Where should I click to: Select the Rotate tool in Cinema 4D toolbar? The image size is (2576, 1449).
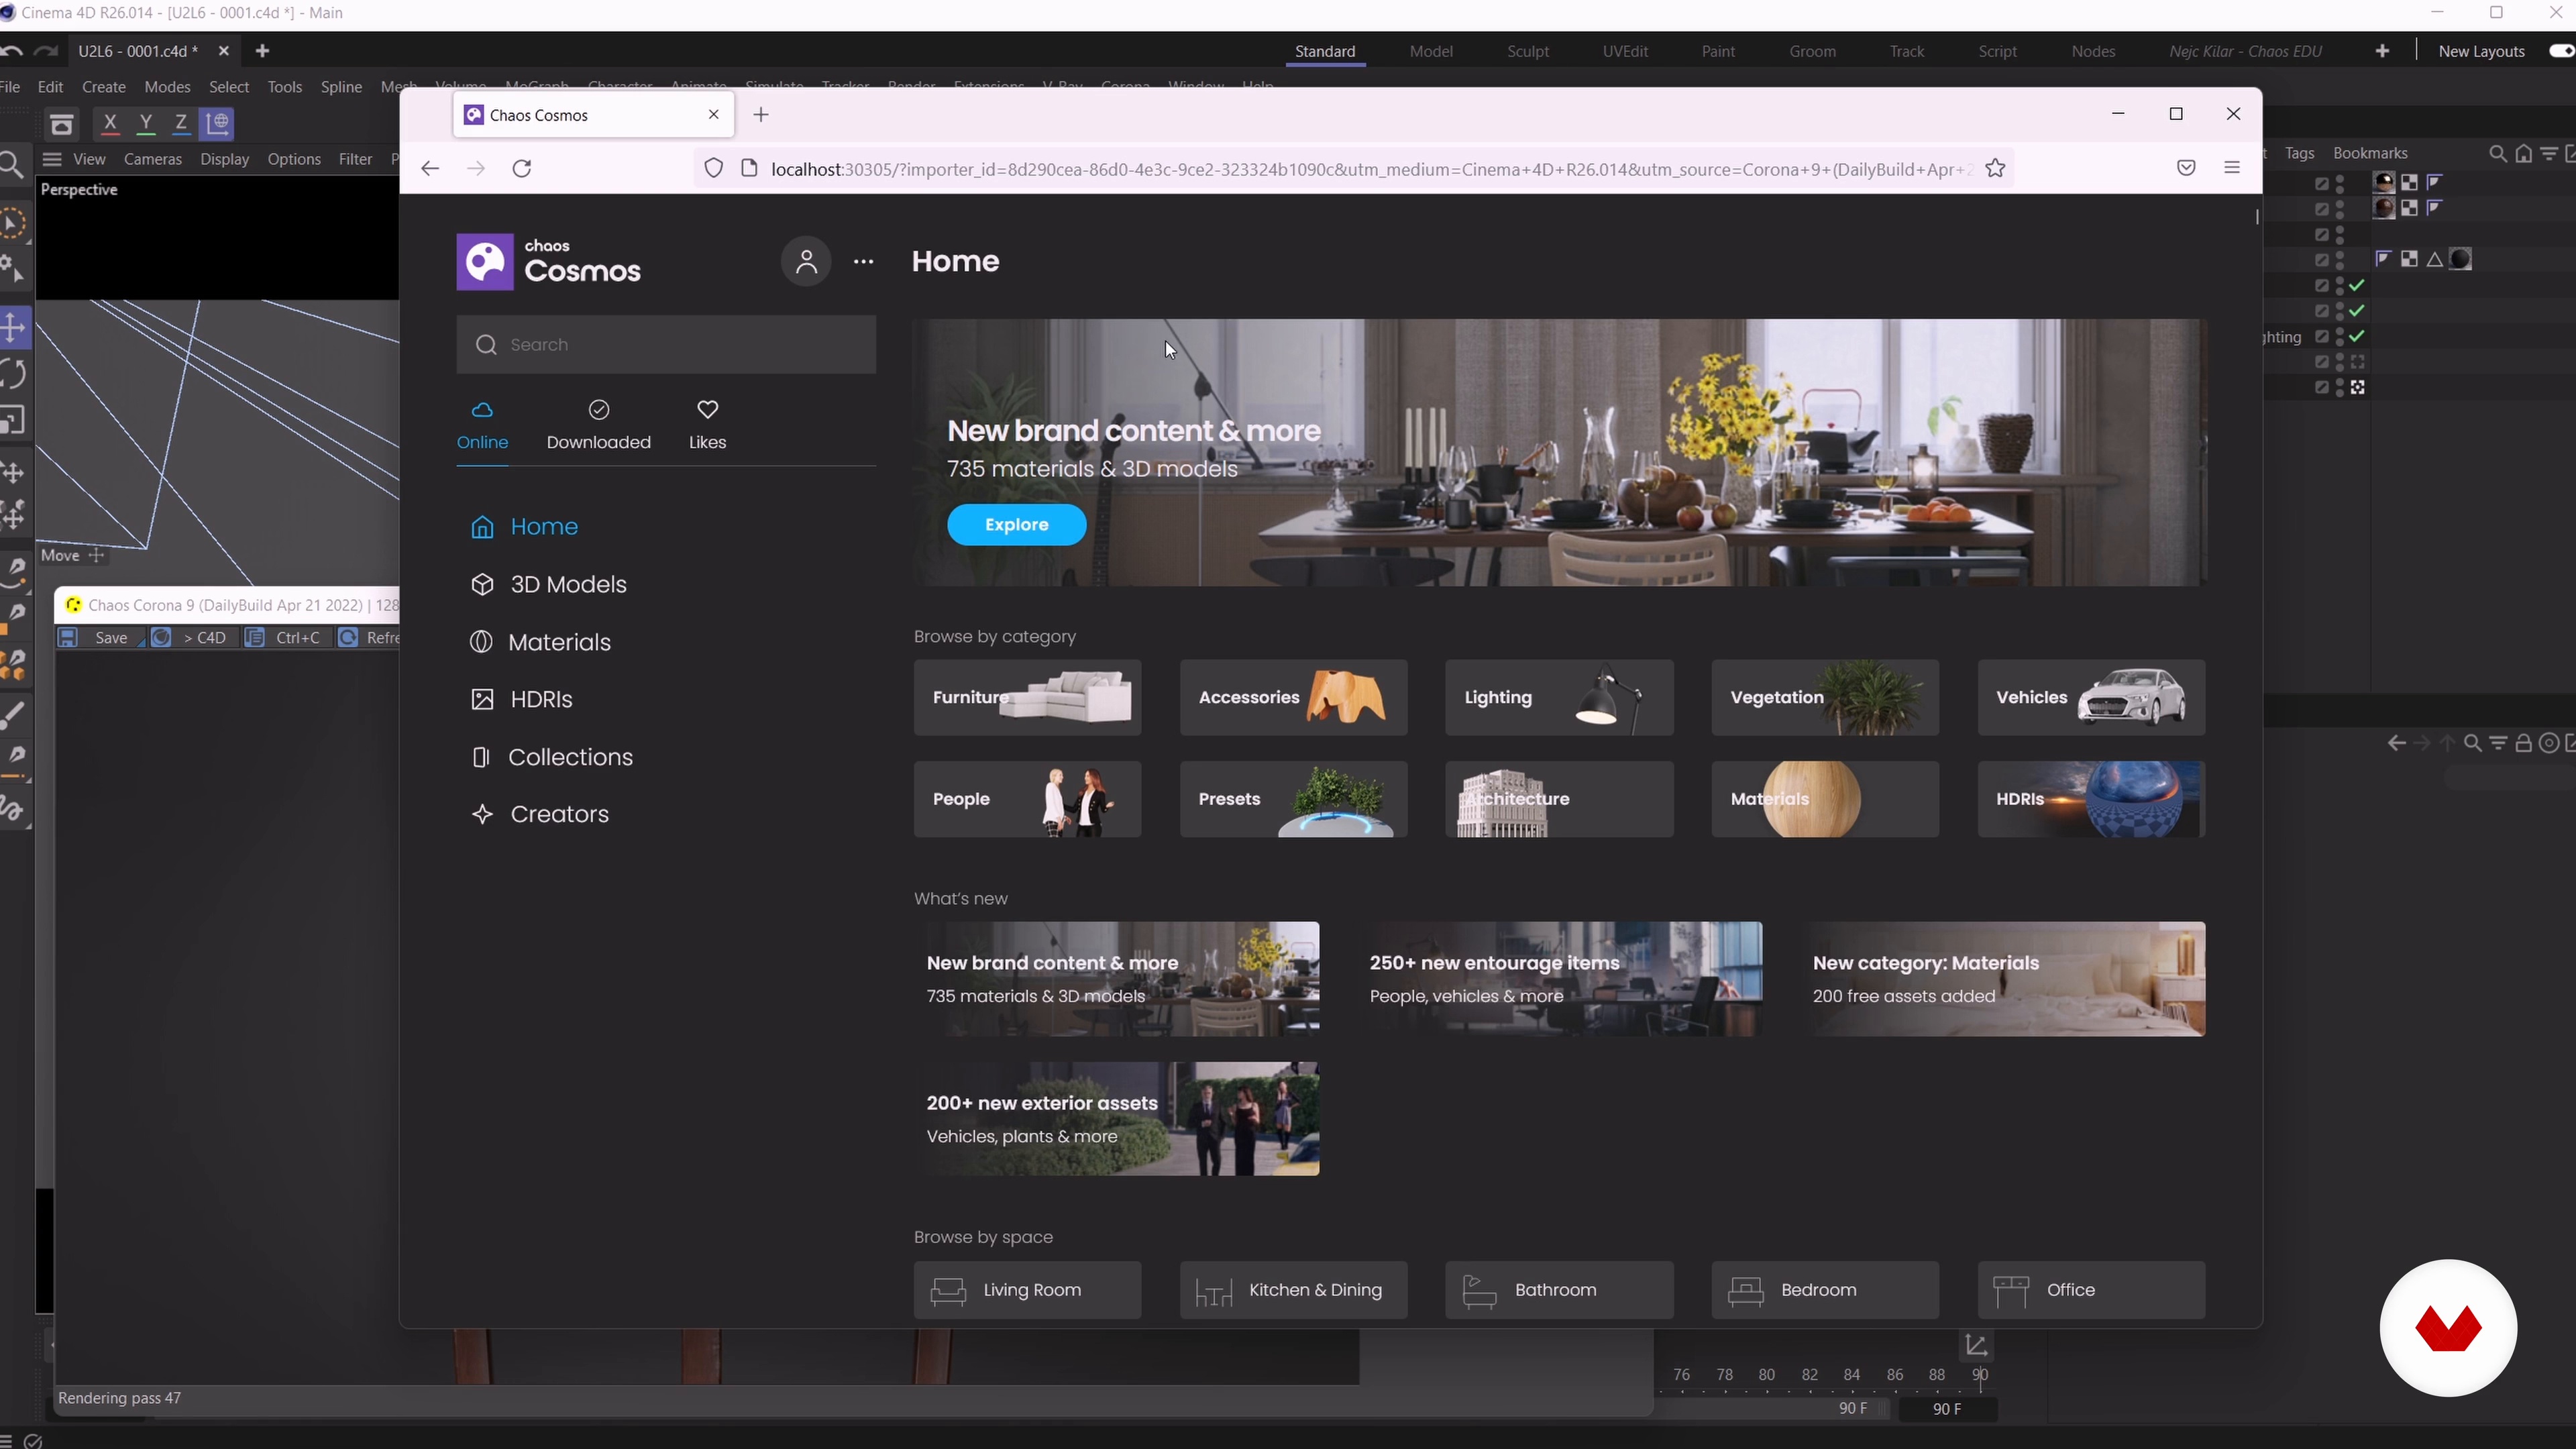coord(13,374)
